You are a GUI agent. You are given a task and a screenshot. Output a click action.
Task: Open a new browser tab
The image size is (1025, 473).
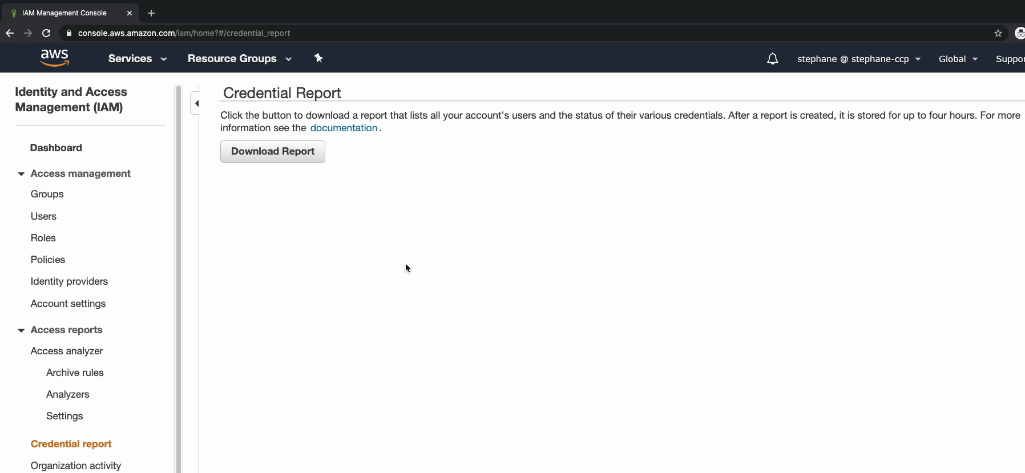point(151,13)
